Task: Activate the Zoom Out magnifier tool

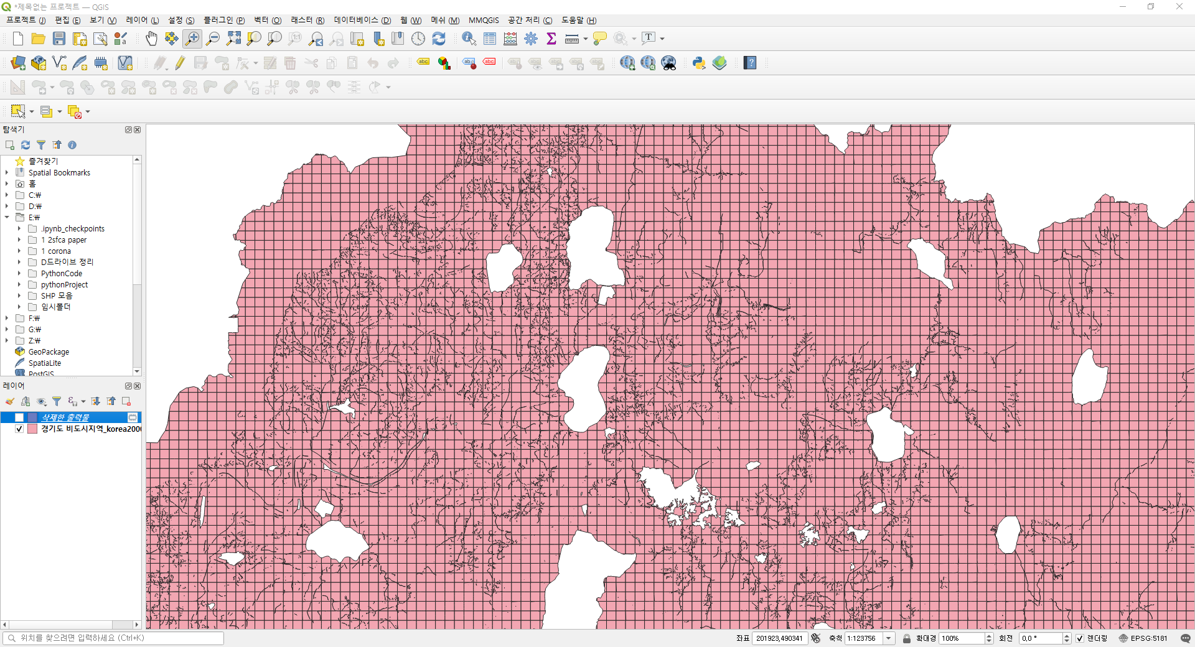Action: (213, 39)
